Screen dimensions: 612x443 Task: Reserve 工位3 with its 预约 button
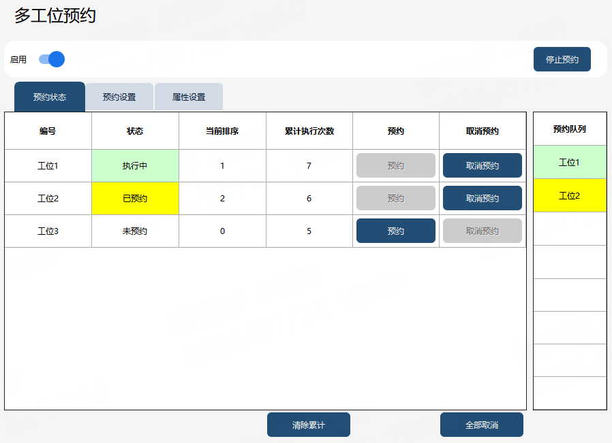(396, 231)
